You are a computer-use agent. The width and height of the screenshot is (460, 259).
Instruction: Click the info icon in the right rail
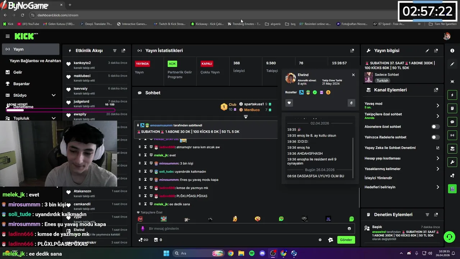click(452, 51)
